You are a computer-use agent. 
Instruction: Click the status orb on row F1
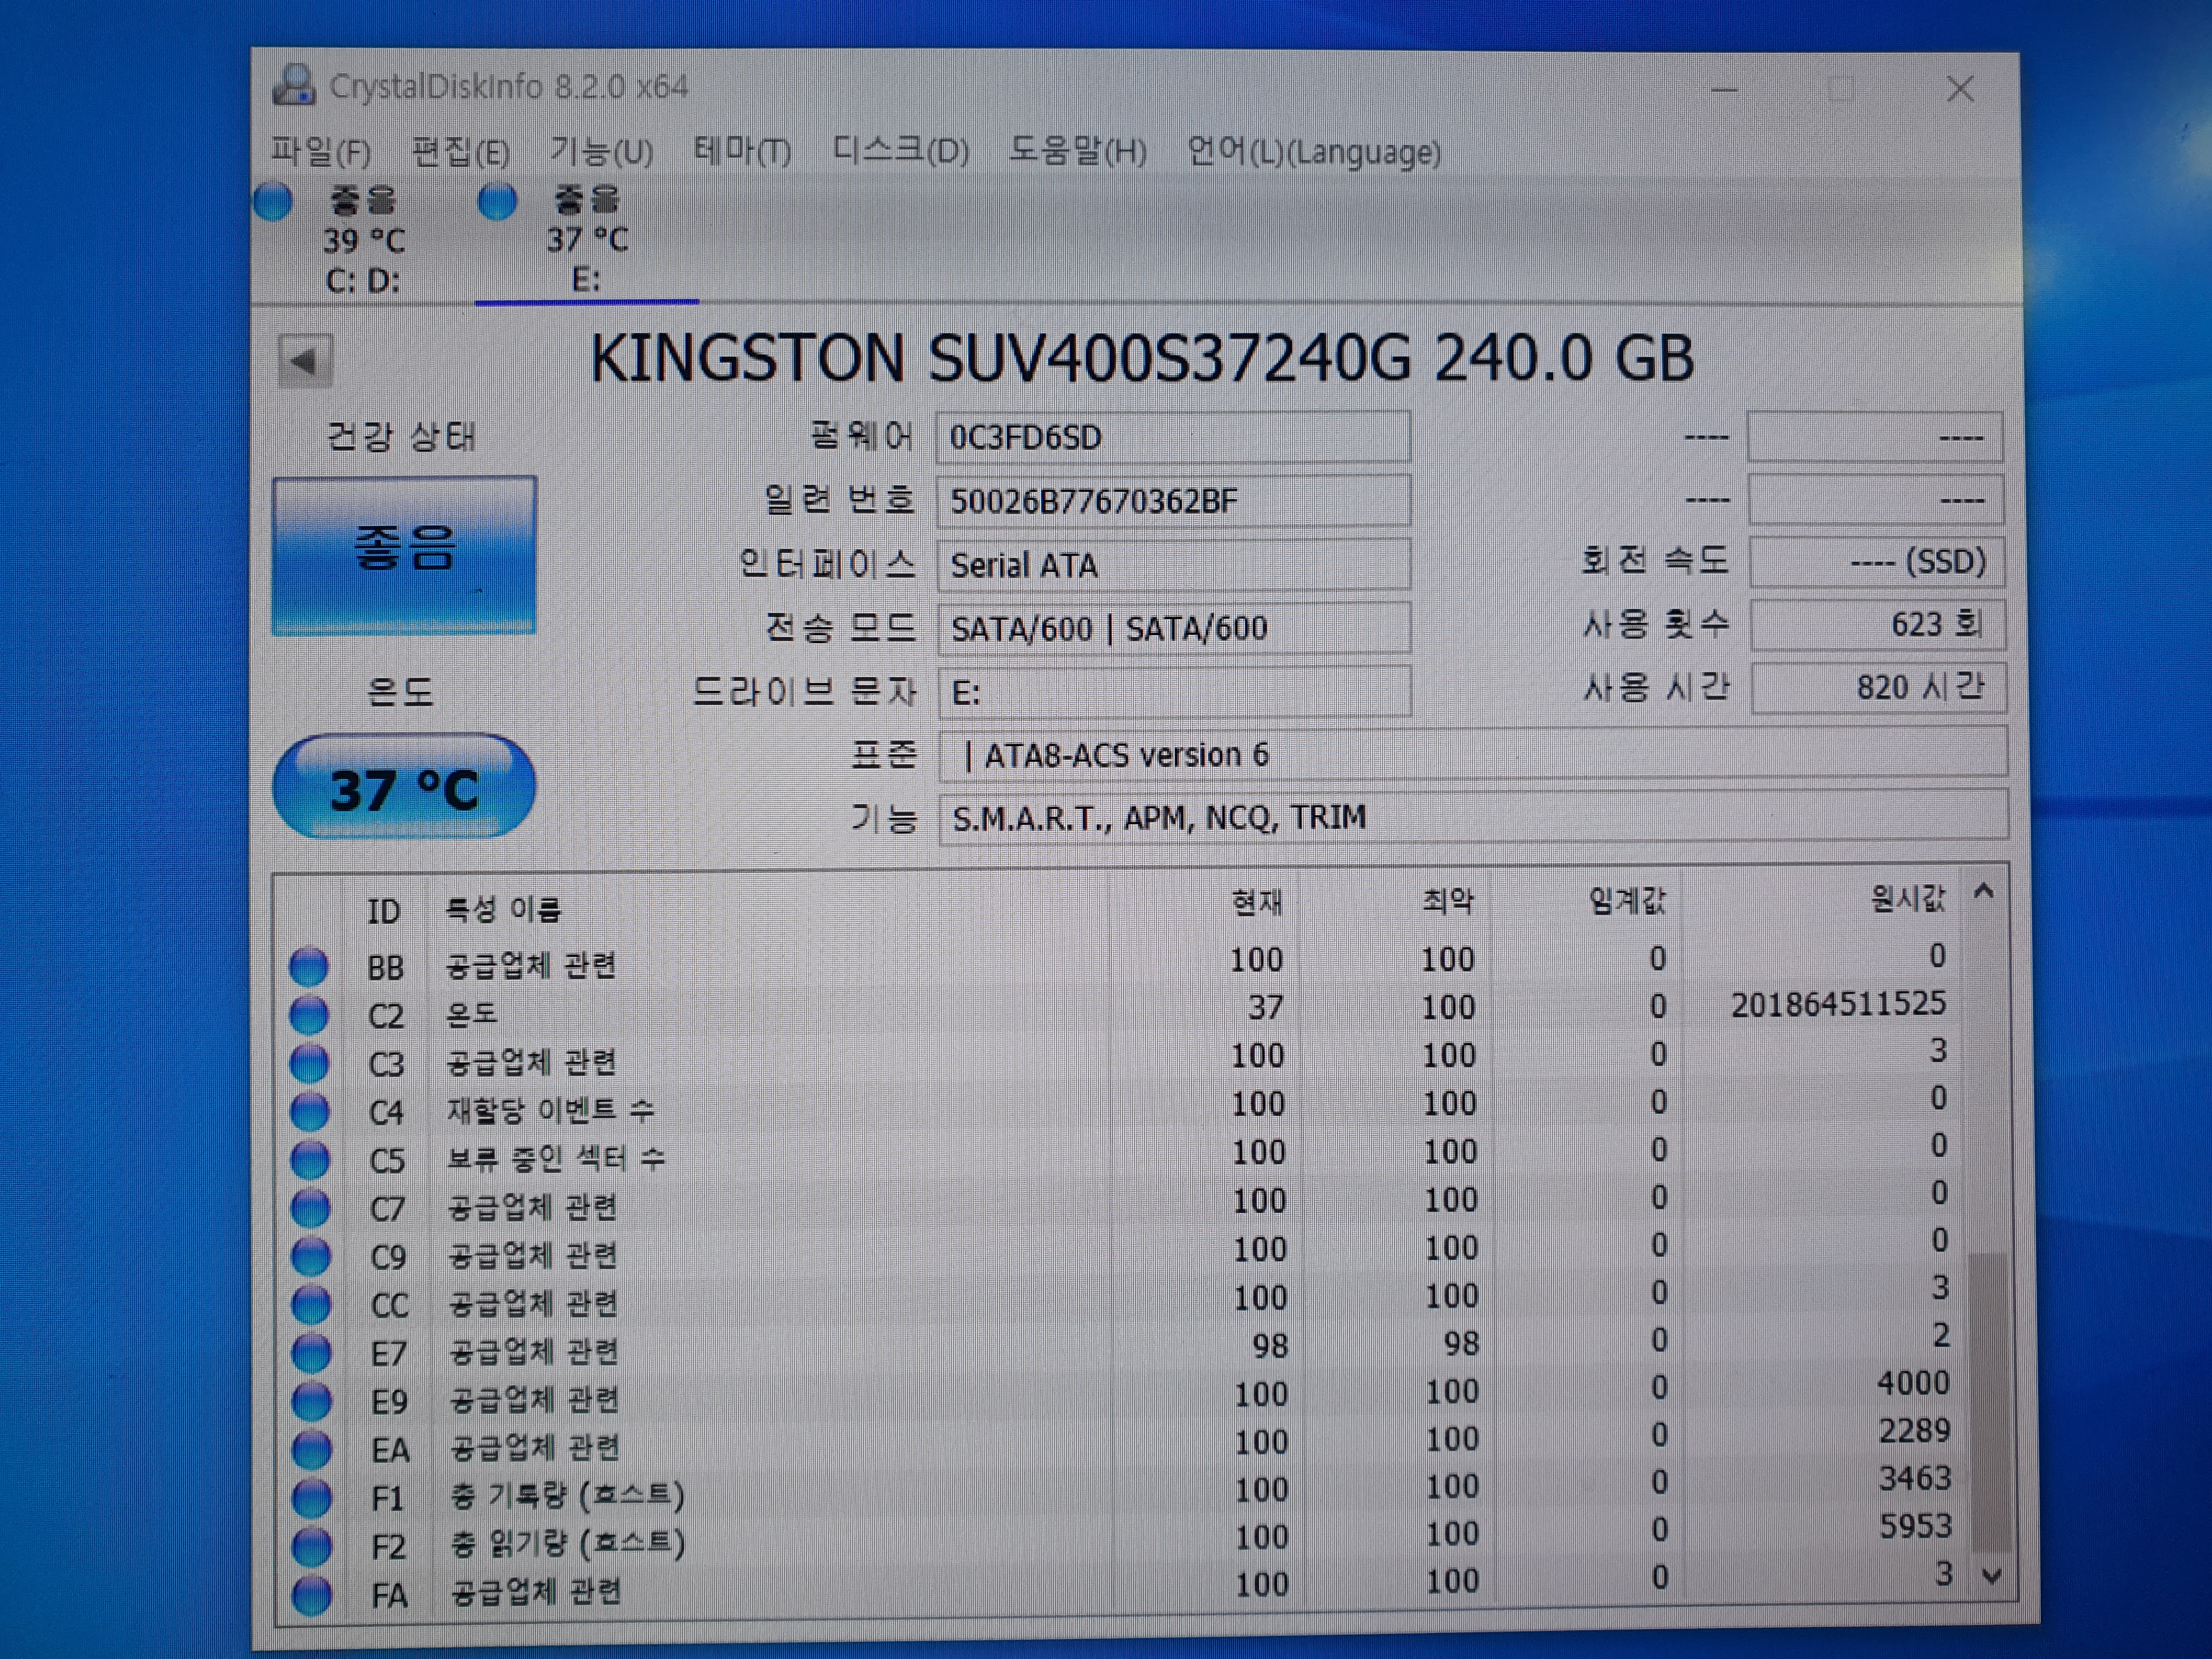(312, 1498)
